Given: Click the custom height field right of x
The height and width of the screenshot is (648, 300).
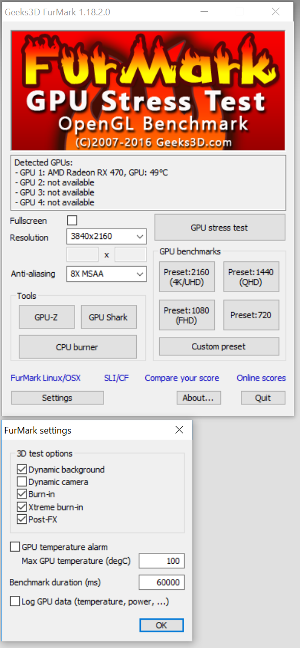Looking at the screenshot, I should (x=131, y=254).
